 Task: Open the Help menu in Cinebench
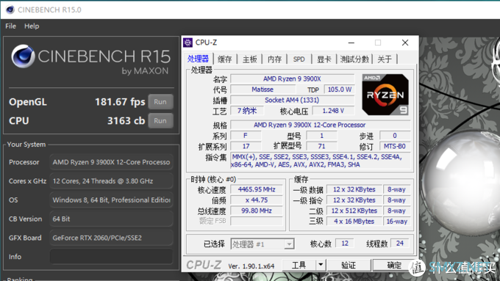coord(32,26)
